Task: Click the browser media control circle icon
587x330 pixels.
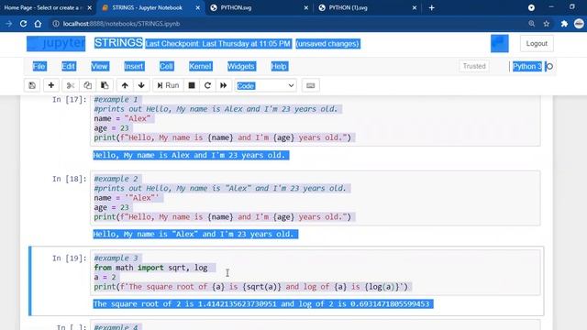Action: [531, 7]
